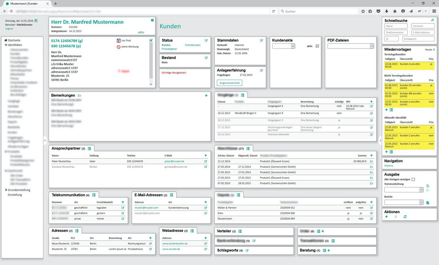
Task: Open the Bemerkungen folder icon
Action: (x=79, y=96)
